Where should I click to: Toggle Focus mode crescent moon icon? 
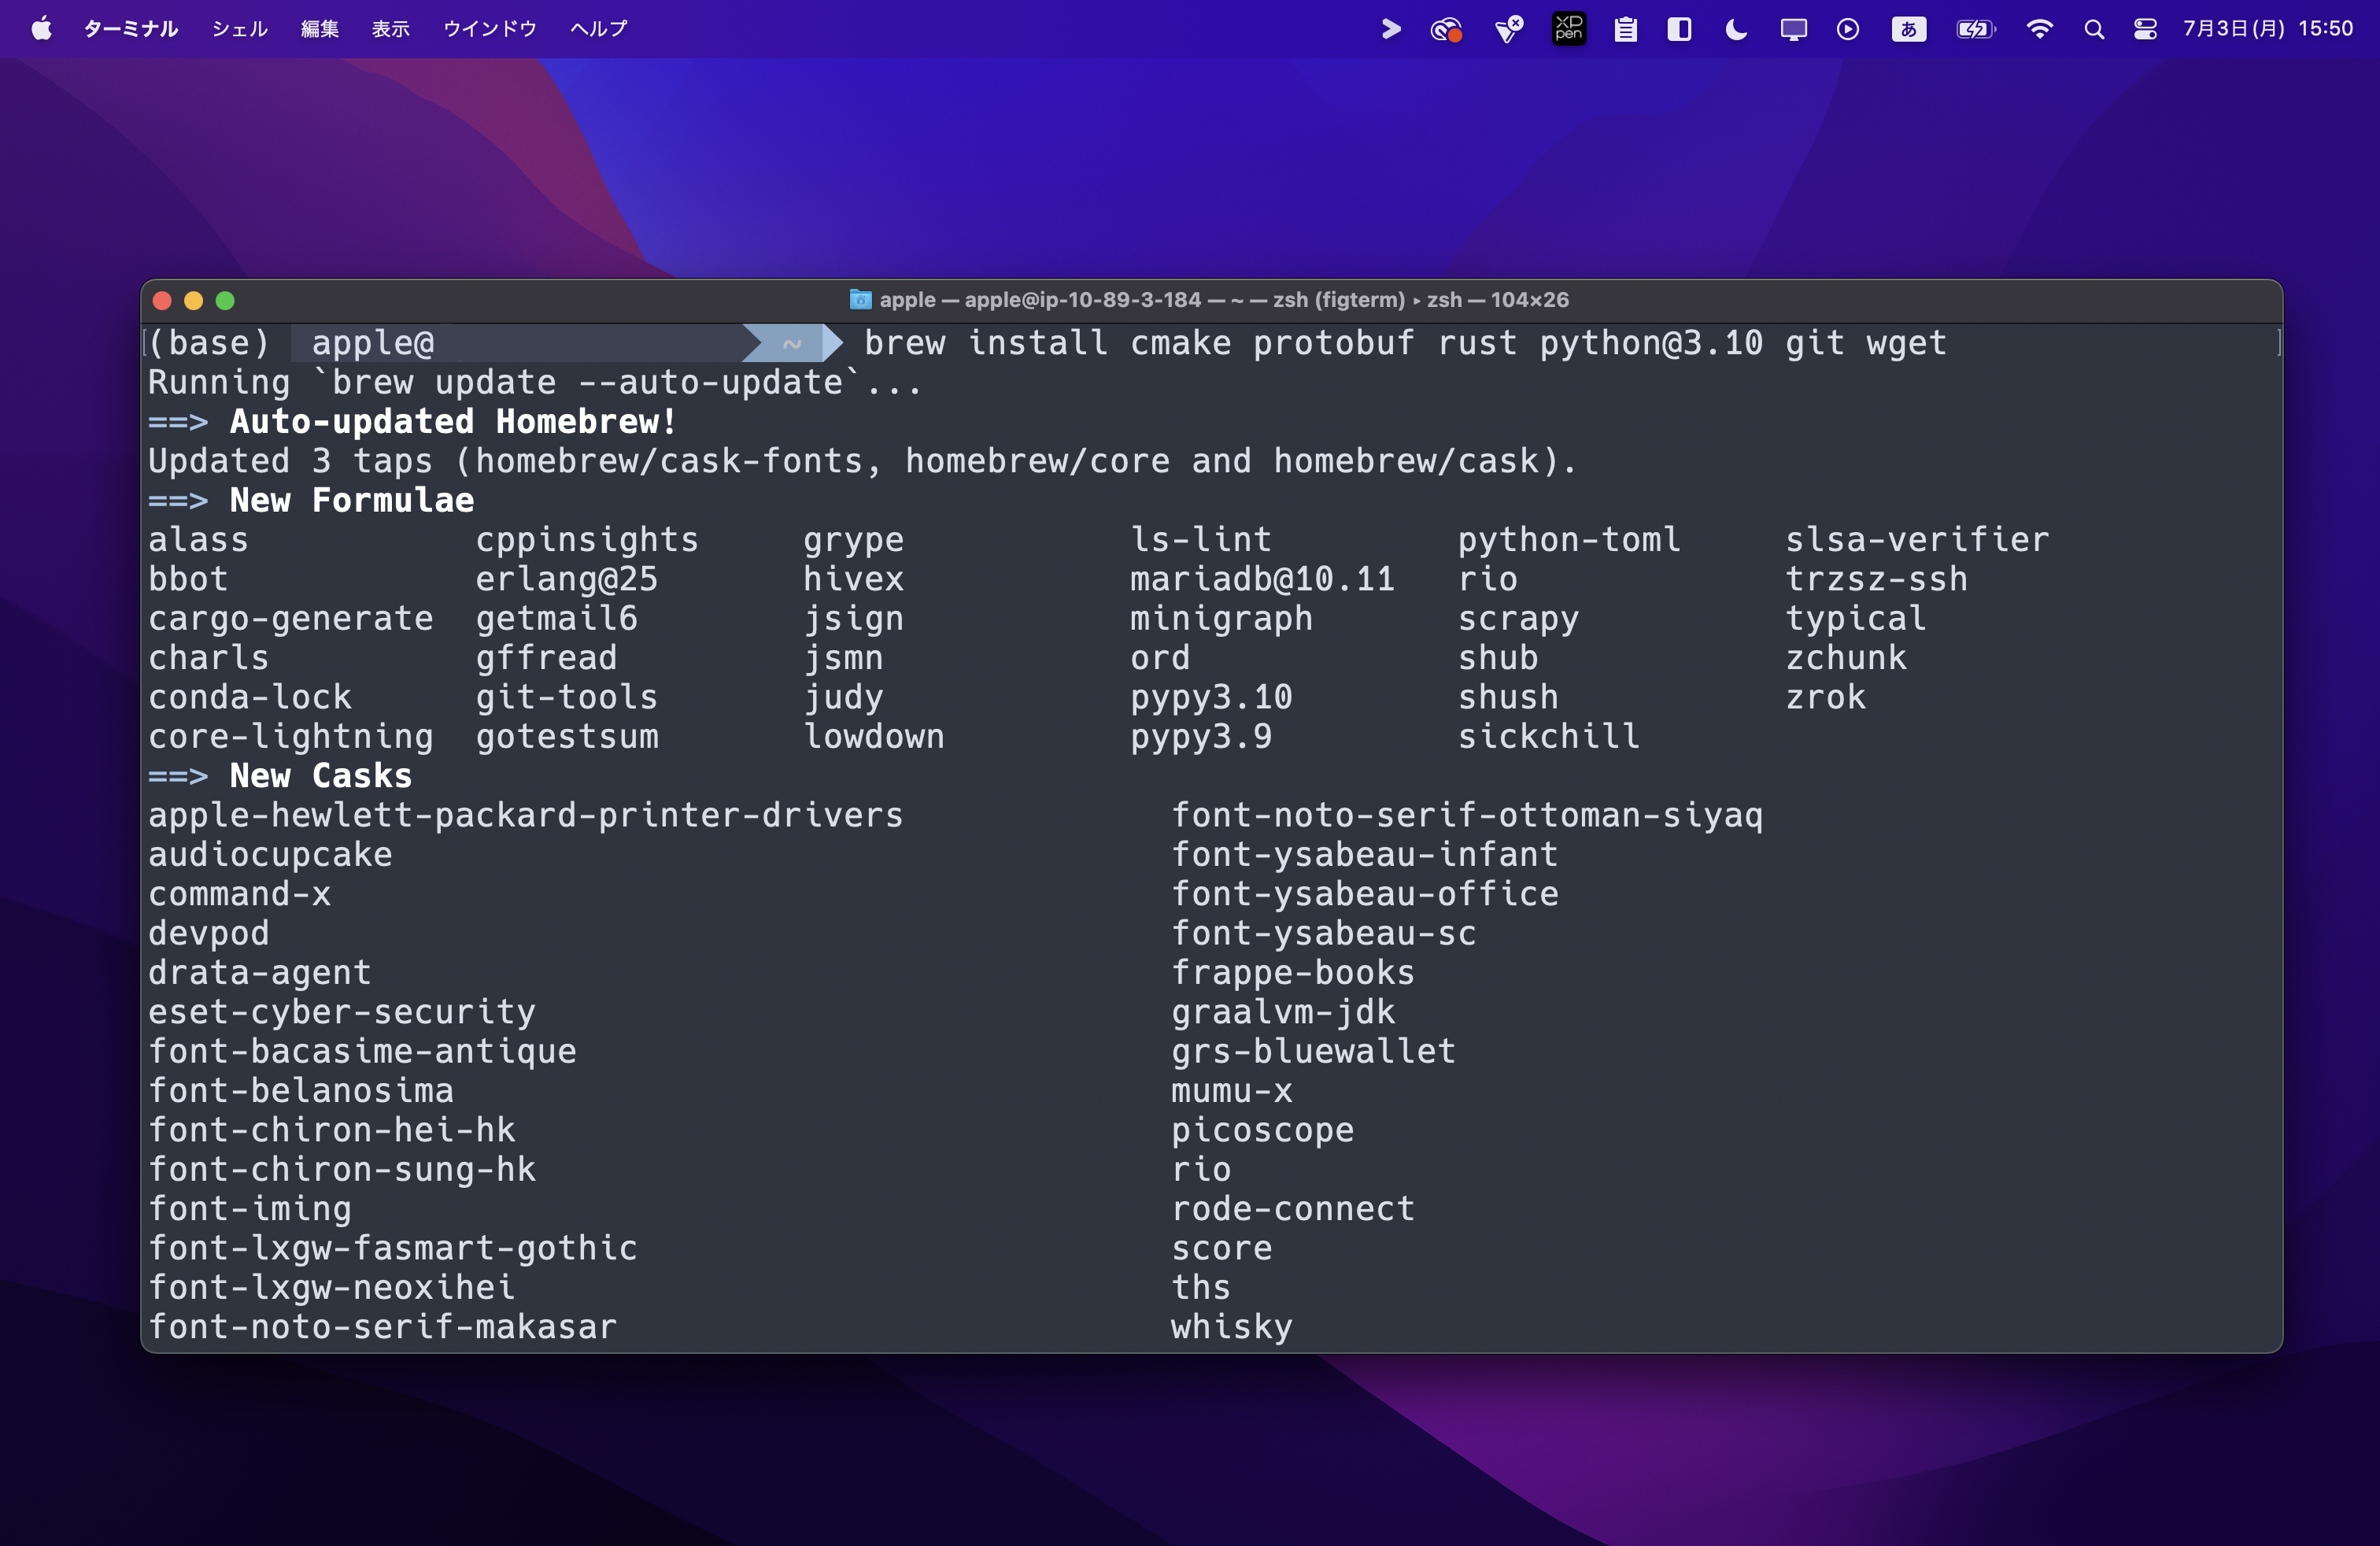coord(1736,29)
